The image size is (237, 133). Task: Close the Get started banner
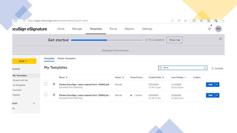(220, 39)
